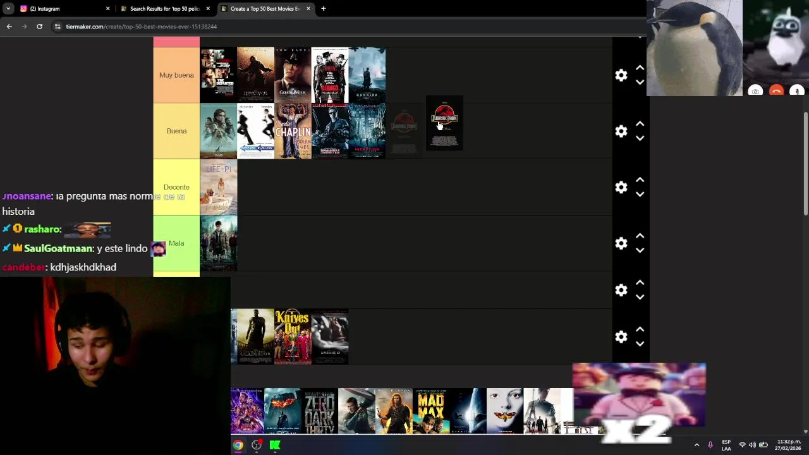809x455 pixels.
Task: Open settings gear for Muy buena row
Action: pos(621,75)
